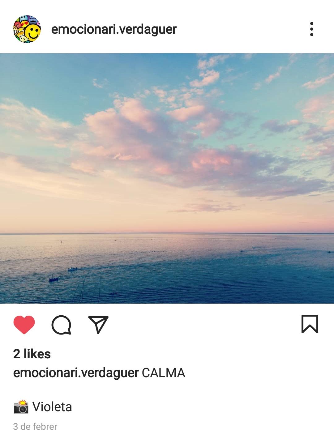Image resolution: width=334 pixels, height=435 pixels.
Task: Save the post with the bookmark icon
Action: tap(310, 324)
